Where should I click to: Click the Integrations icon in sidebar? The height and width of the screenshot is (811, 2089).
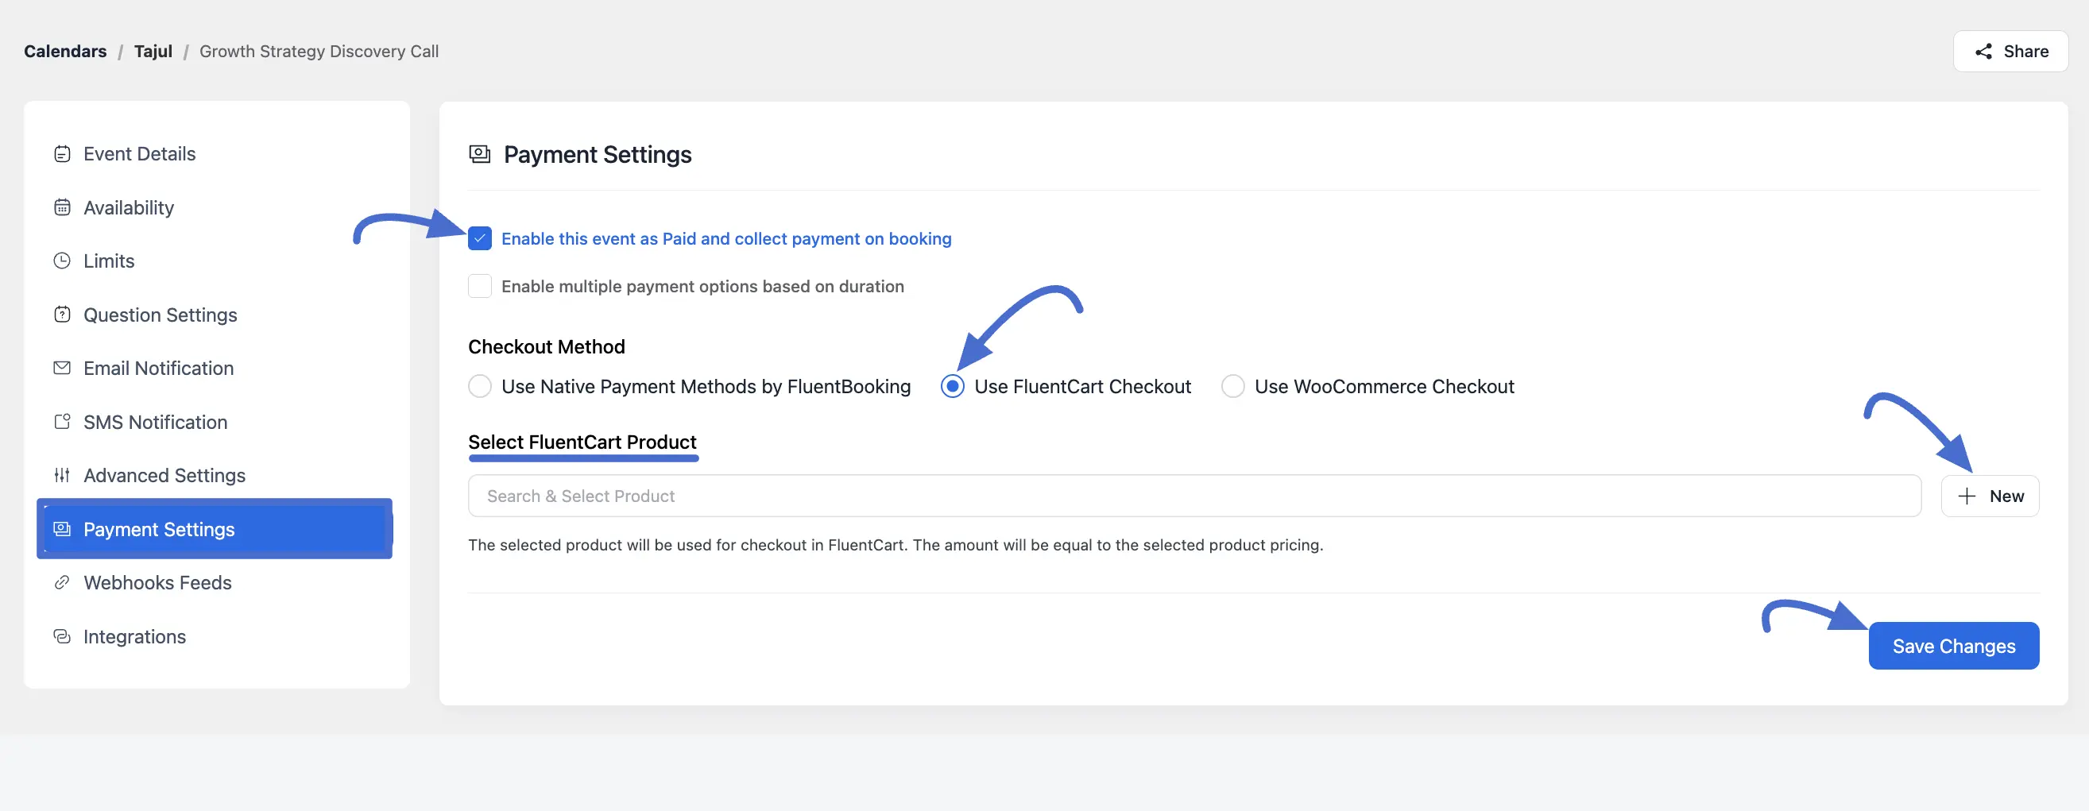pos(64,636)
